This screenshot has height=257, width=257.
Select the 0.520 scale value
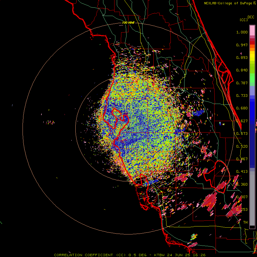click(242, 146)
